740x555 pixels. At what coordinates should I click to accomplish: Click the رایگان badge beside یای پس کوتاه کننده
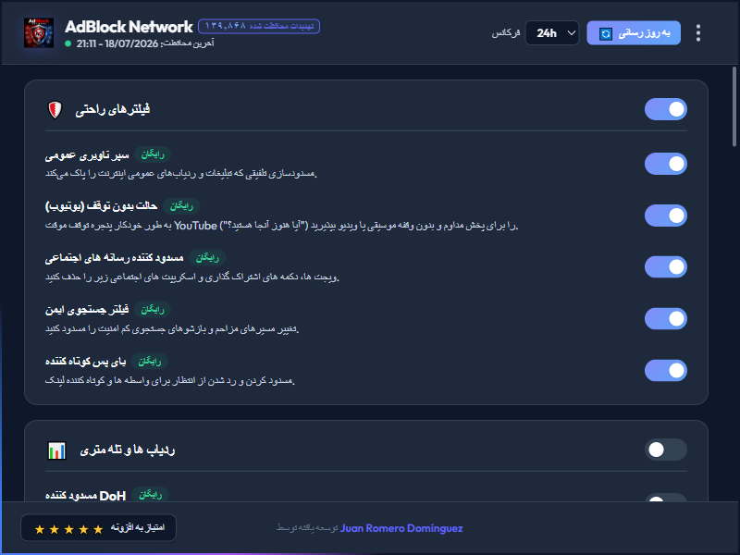(150, 362)
